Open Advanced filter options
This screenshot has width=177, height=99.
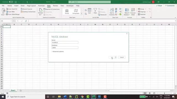[102, 15]
